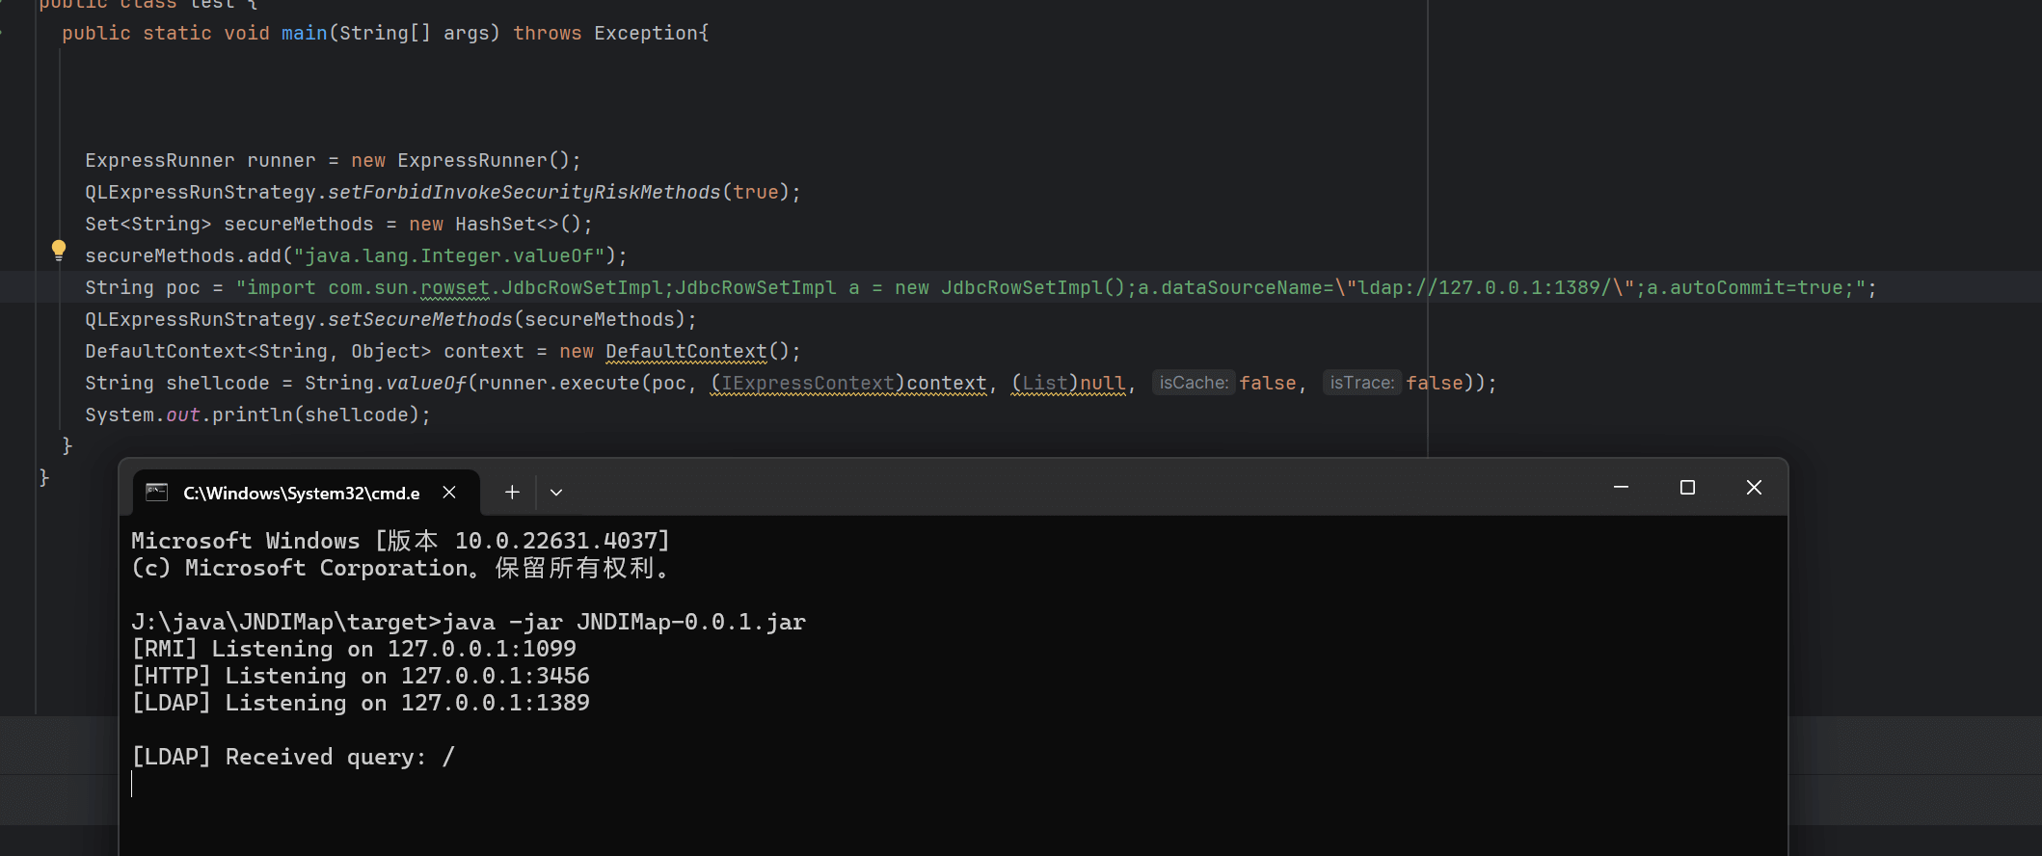
Task: Click the isCache: parameter hint
Action: pos(1194,383)
